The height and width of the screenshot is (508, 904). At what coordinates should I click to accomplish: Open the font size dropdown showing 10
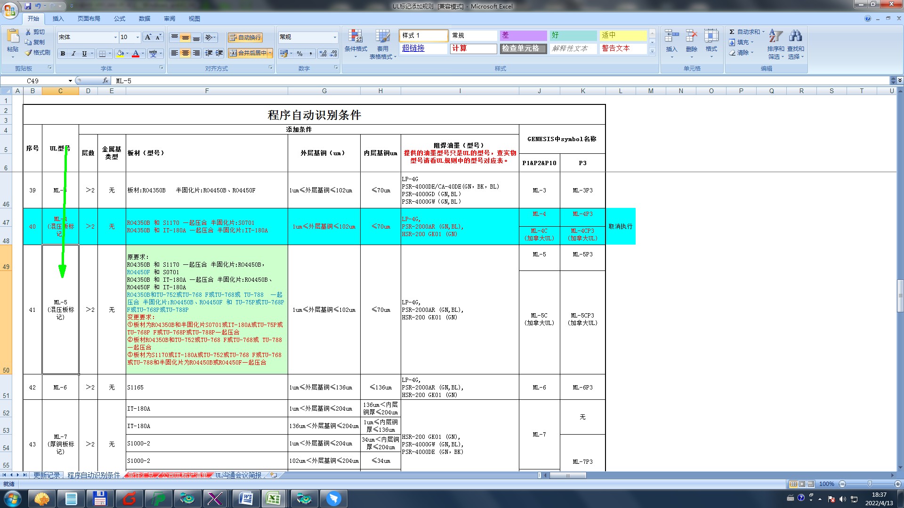137,37
